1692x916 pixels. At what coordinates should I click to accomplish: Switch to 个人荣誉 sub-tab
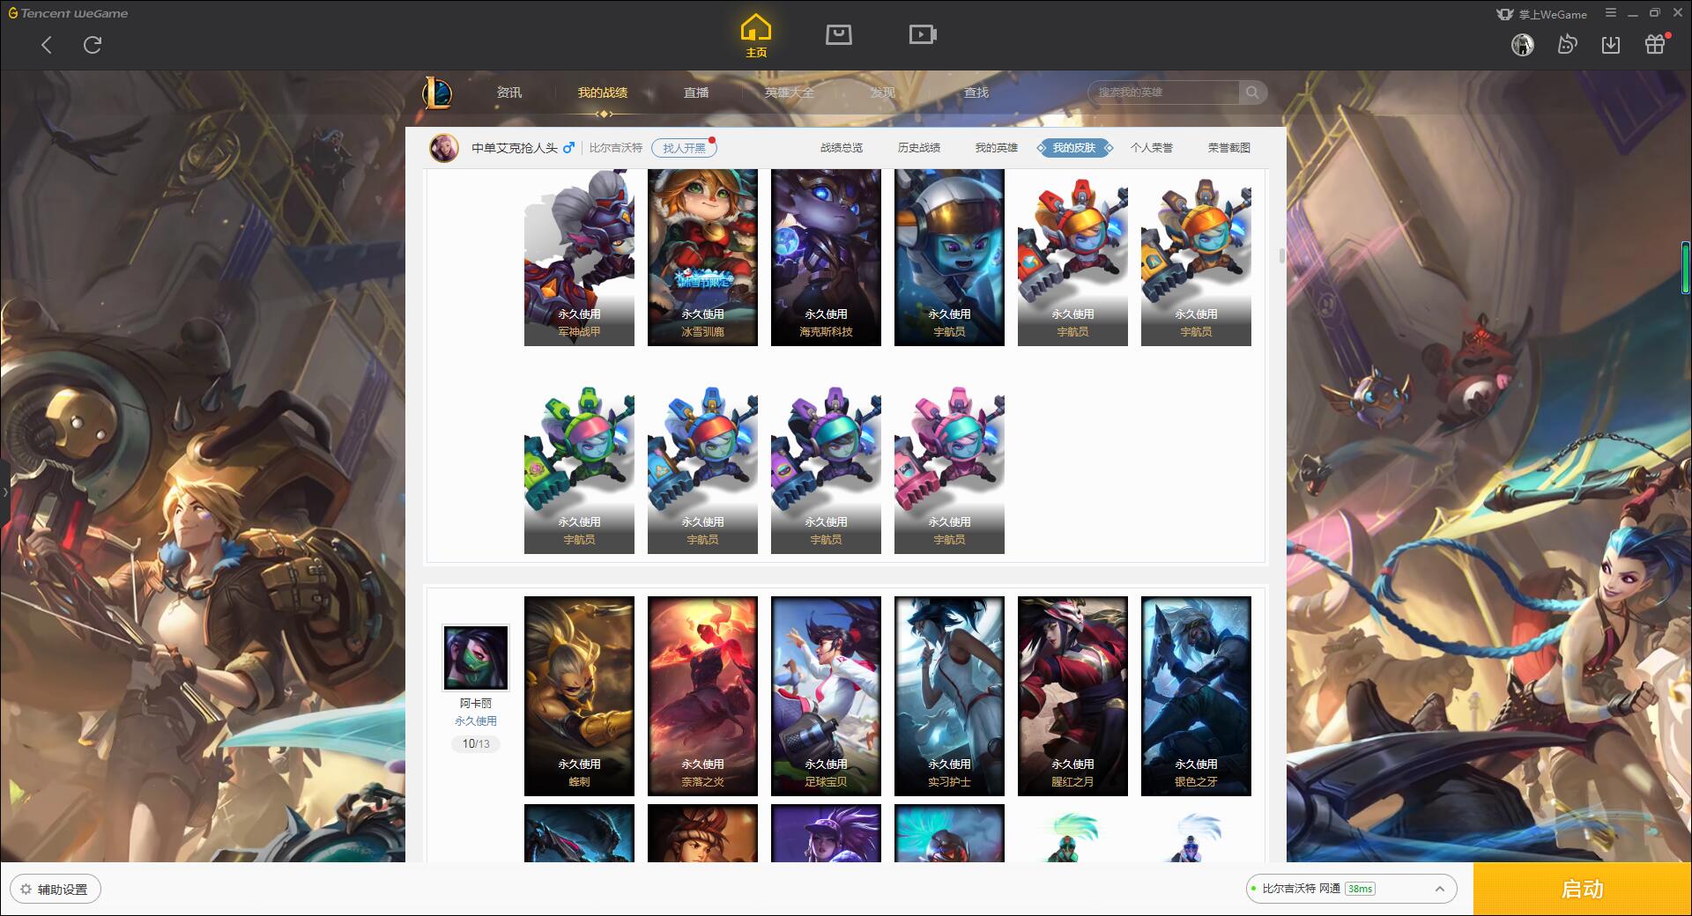1152,148
